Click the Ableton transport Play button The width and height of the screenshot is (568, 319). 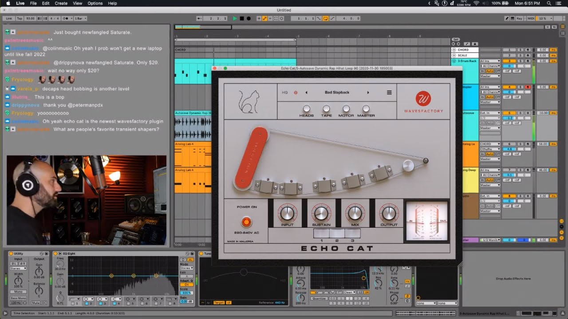pos(235,19)
